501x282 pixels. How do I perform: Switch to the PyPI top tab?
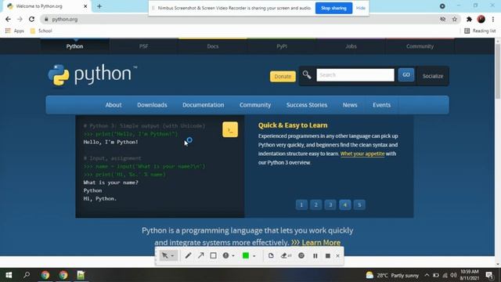click(x=282, y=46)
